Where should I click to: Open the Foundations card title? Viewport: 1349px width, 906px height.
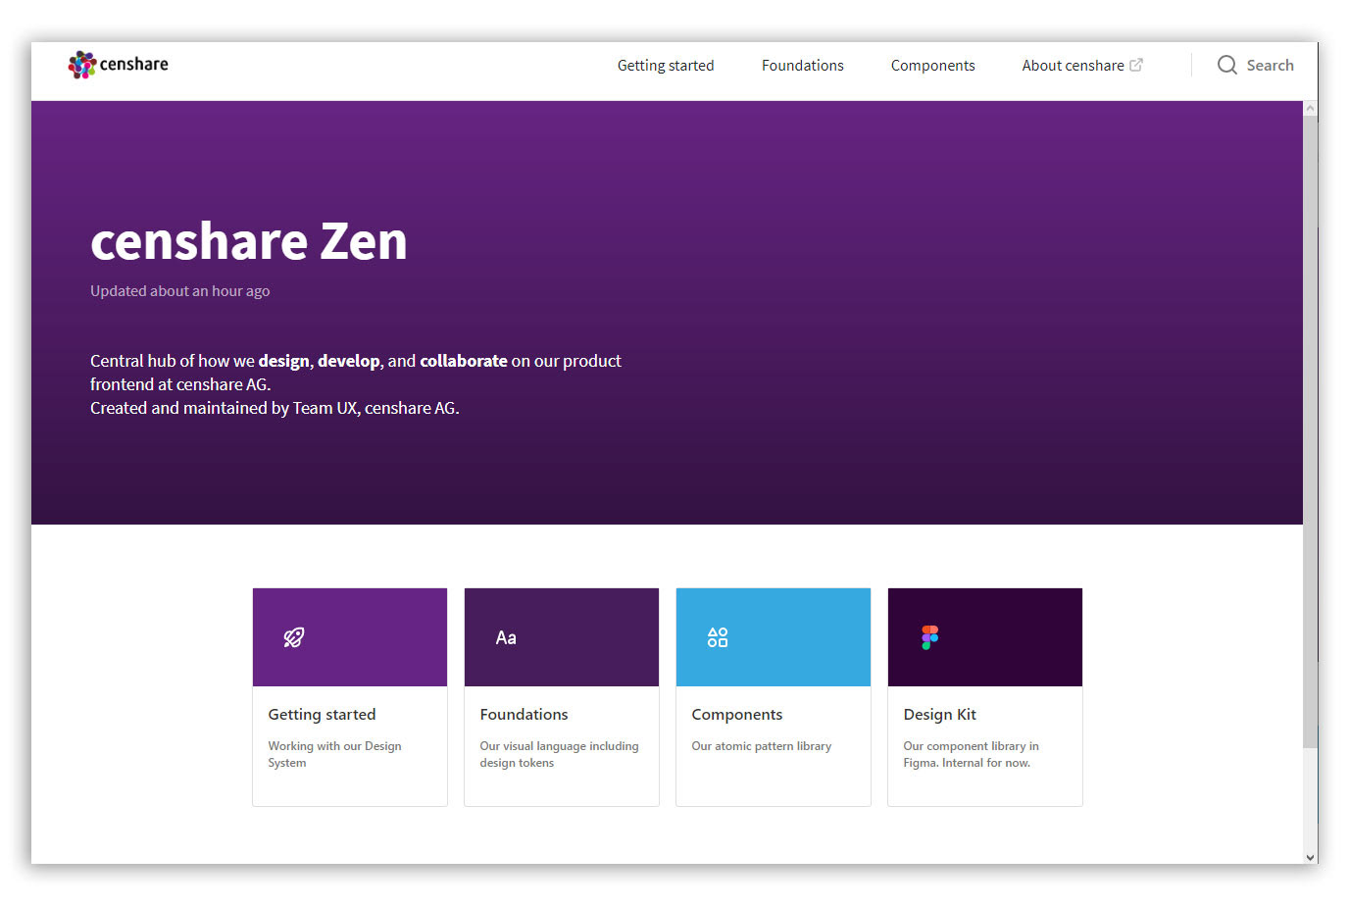(x=525, y=715)
